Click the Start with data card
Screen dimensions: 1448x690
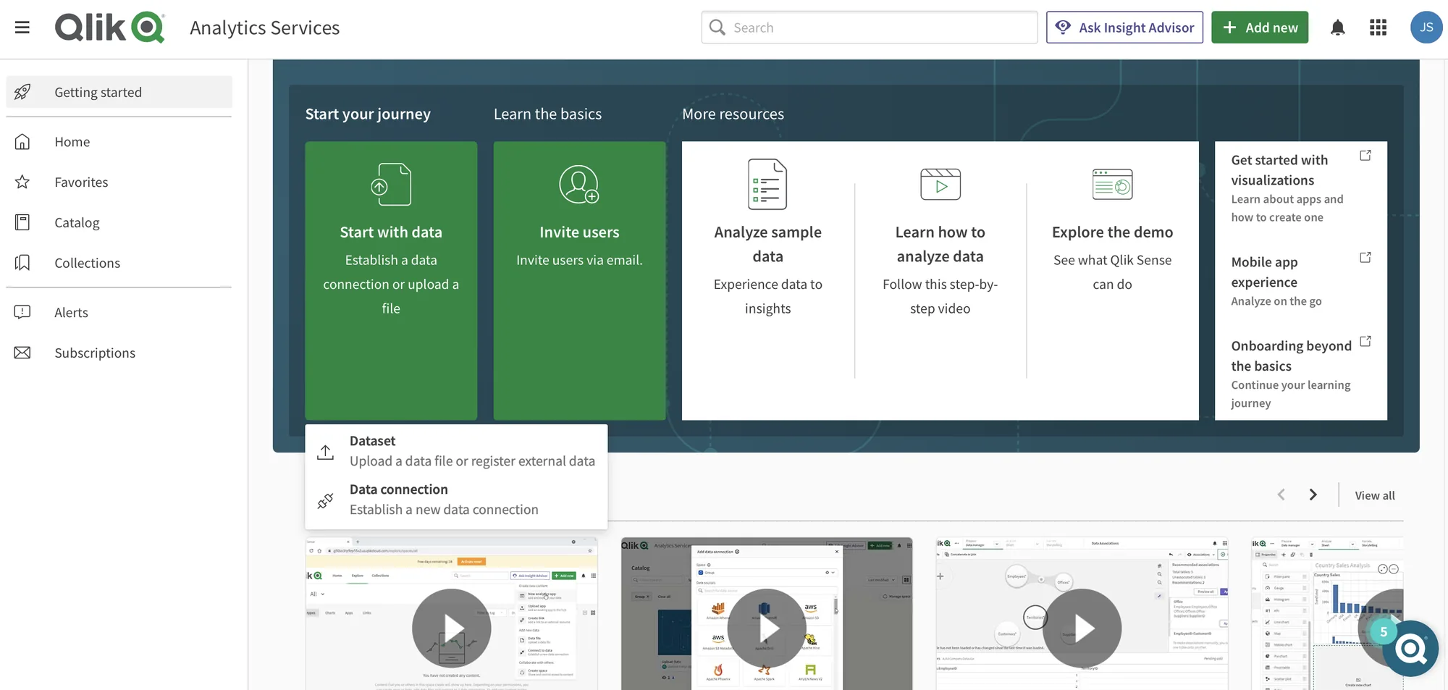pyautogui.click(x=391, y=280)
